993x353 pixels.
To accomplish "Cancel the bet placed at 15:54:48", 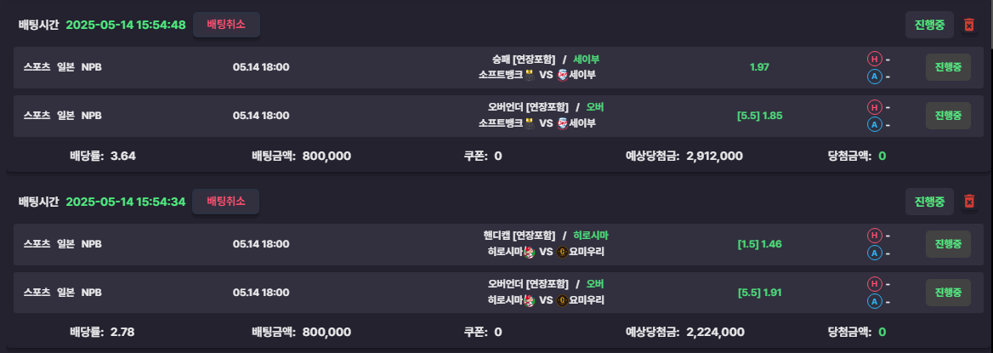I will tap(226, 25).
